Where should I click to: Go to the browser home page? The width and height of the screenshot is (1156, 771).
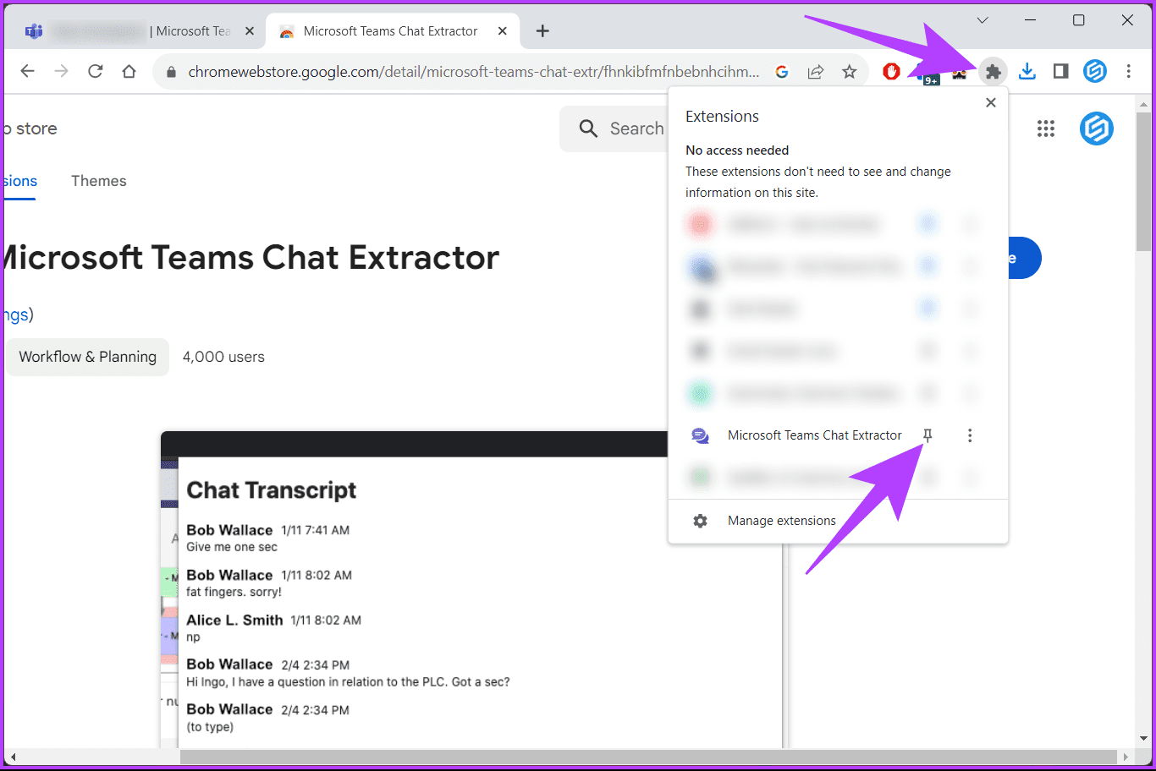pyautogui.click(x=129, y=72)
